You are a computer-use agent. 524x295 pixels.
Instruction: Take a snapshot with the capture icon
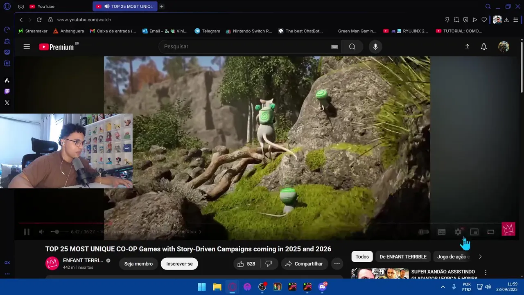456,20
